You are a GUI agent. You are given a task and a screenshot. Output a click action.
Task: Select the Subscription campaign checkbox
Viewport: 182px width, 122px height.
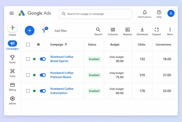(x=28, y=91)
